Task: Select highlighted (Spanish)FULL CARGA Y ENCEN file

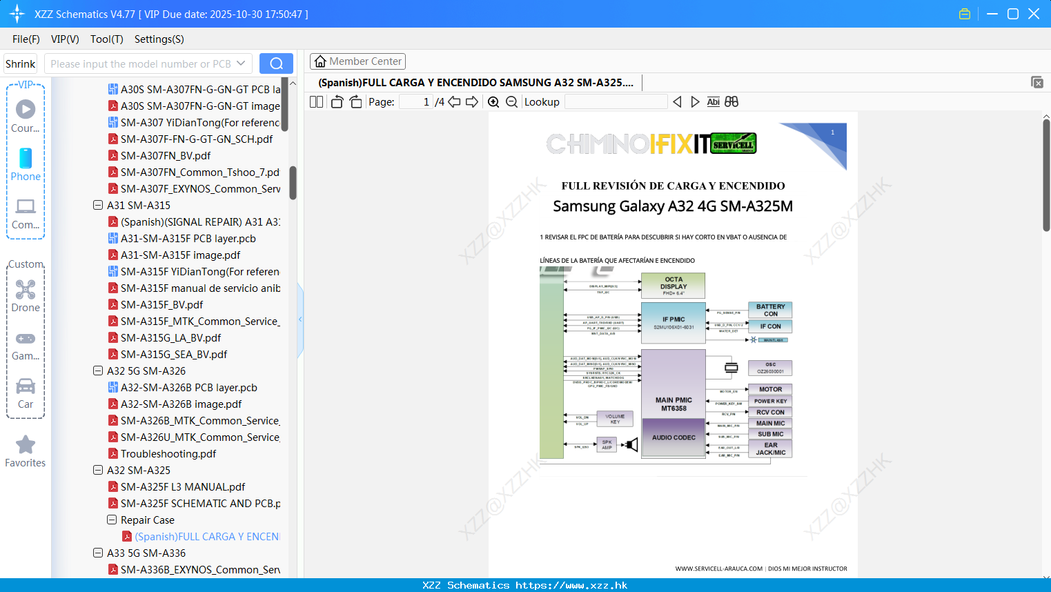Action: pyautogui.click(x=201, y=536)
